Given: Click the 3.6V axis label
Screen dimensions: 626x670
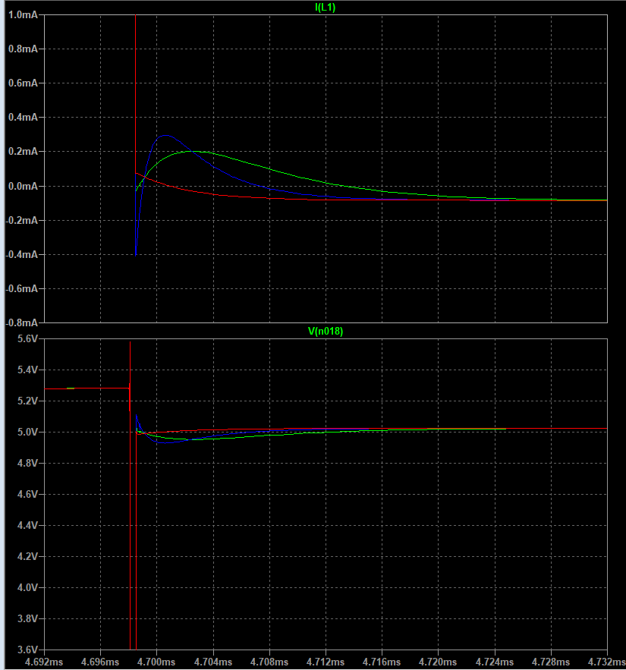Looking at the screenshot, I should point(27,650).
